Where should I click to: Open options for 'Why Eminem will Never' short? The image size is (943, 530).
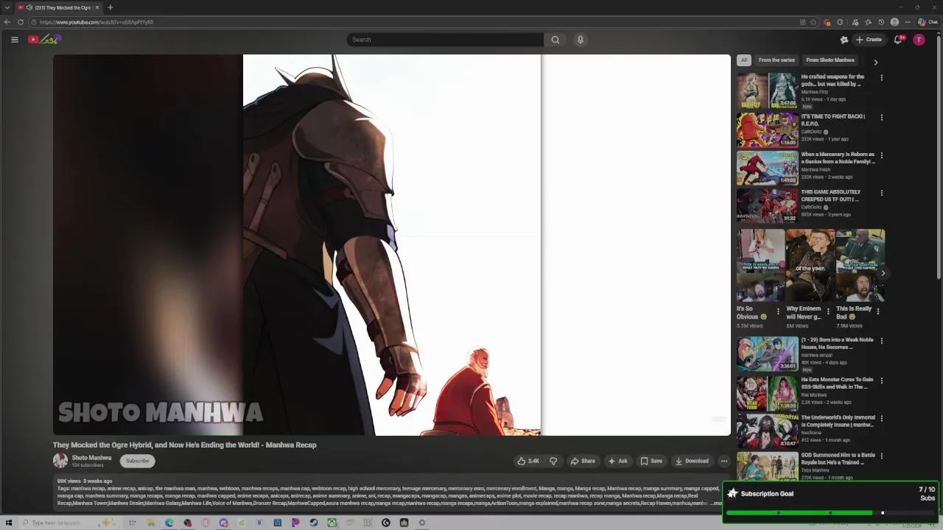(828, 311)
